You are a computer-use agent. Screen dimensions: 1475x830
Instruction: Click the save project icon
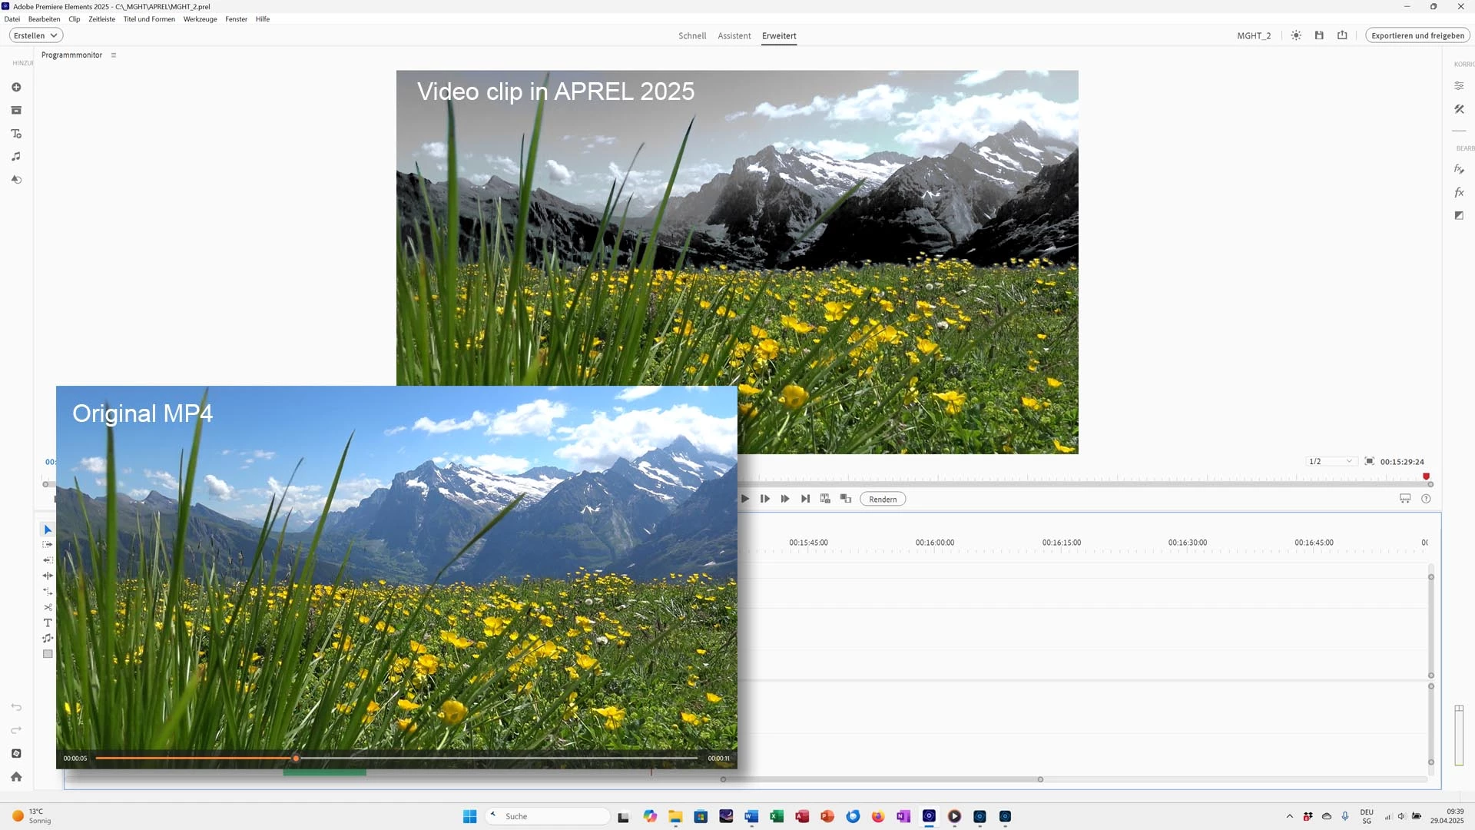1319,35
